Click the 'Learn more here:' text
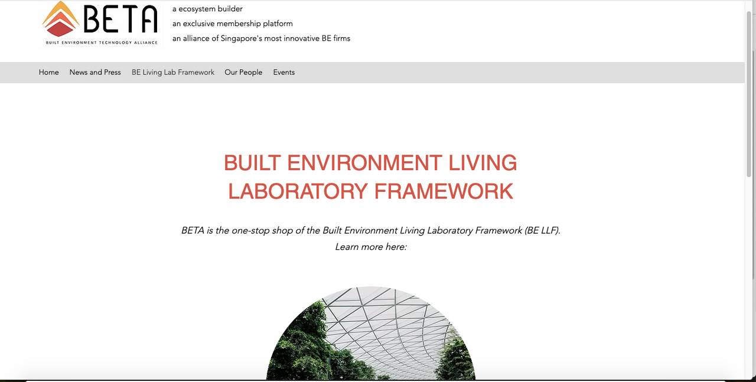 tap(370, 247)
